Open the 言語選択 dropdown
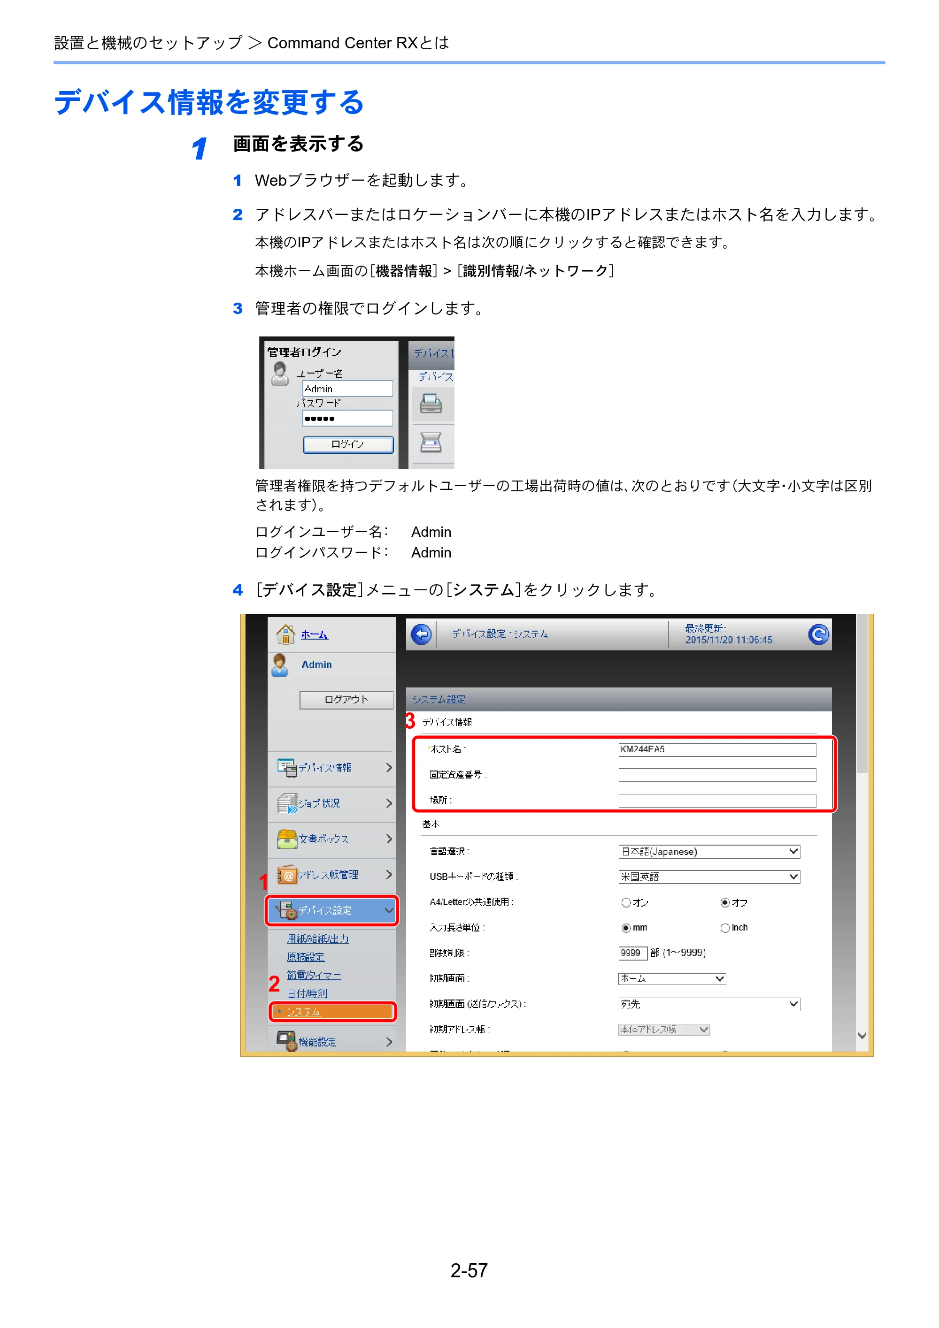The width and height of the screenshot is (939, 1328). 709,851
